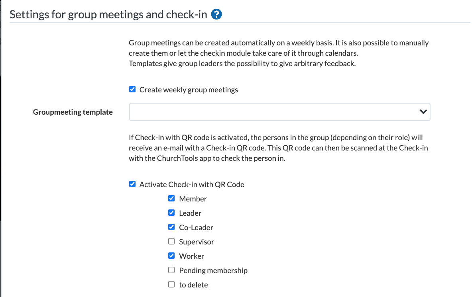Untick the Leader role checkbox

[x=171, y=213]
